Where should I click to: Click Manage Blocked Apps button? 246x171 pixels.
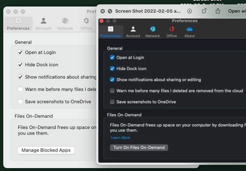click(x=46, y=150)
